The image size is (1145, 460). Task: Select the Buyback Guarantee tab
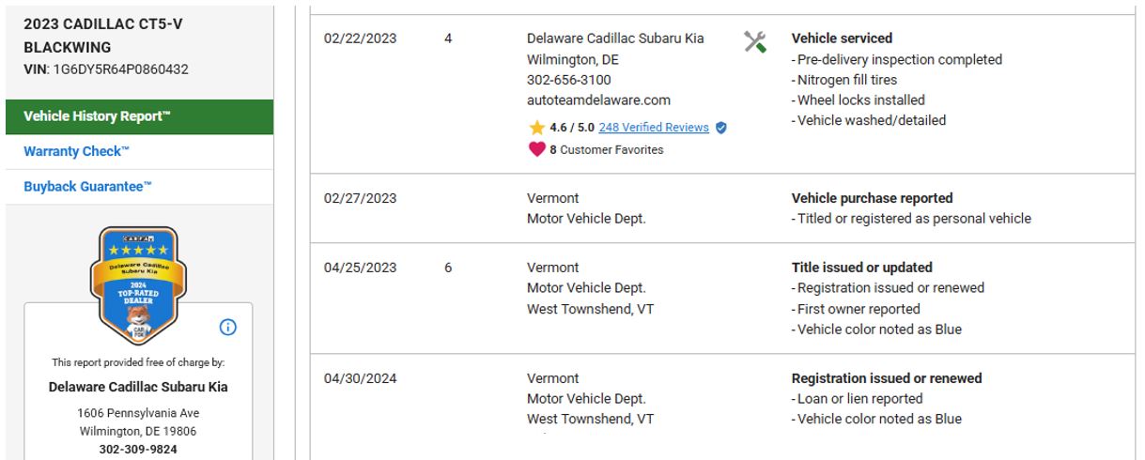click(x=87, y=186)
